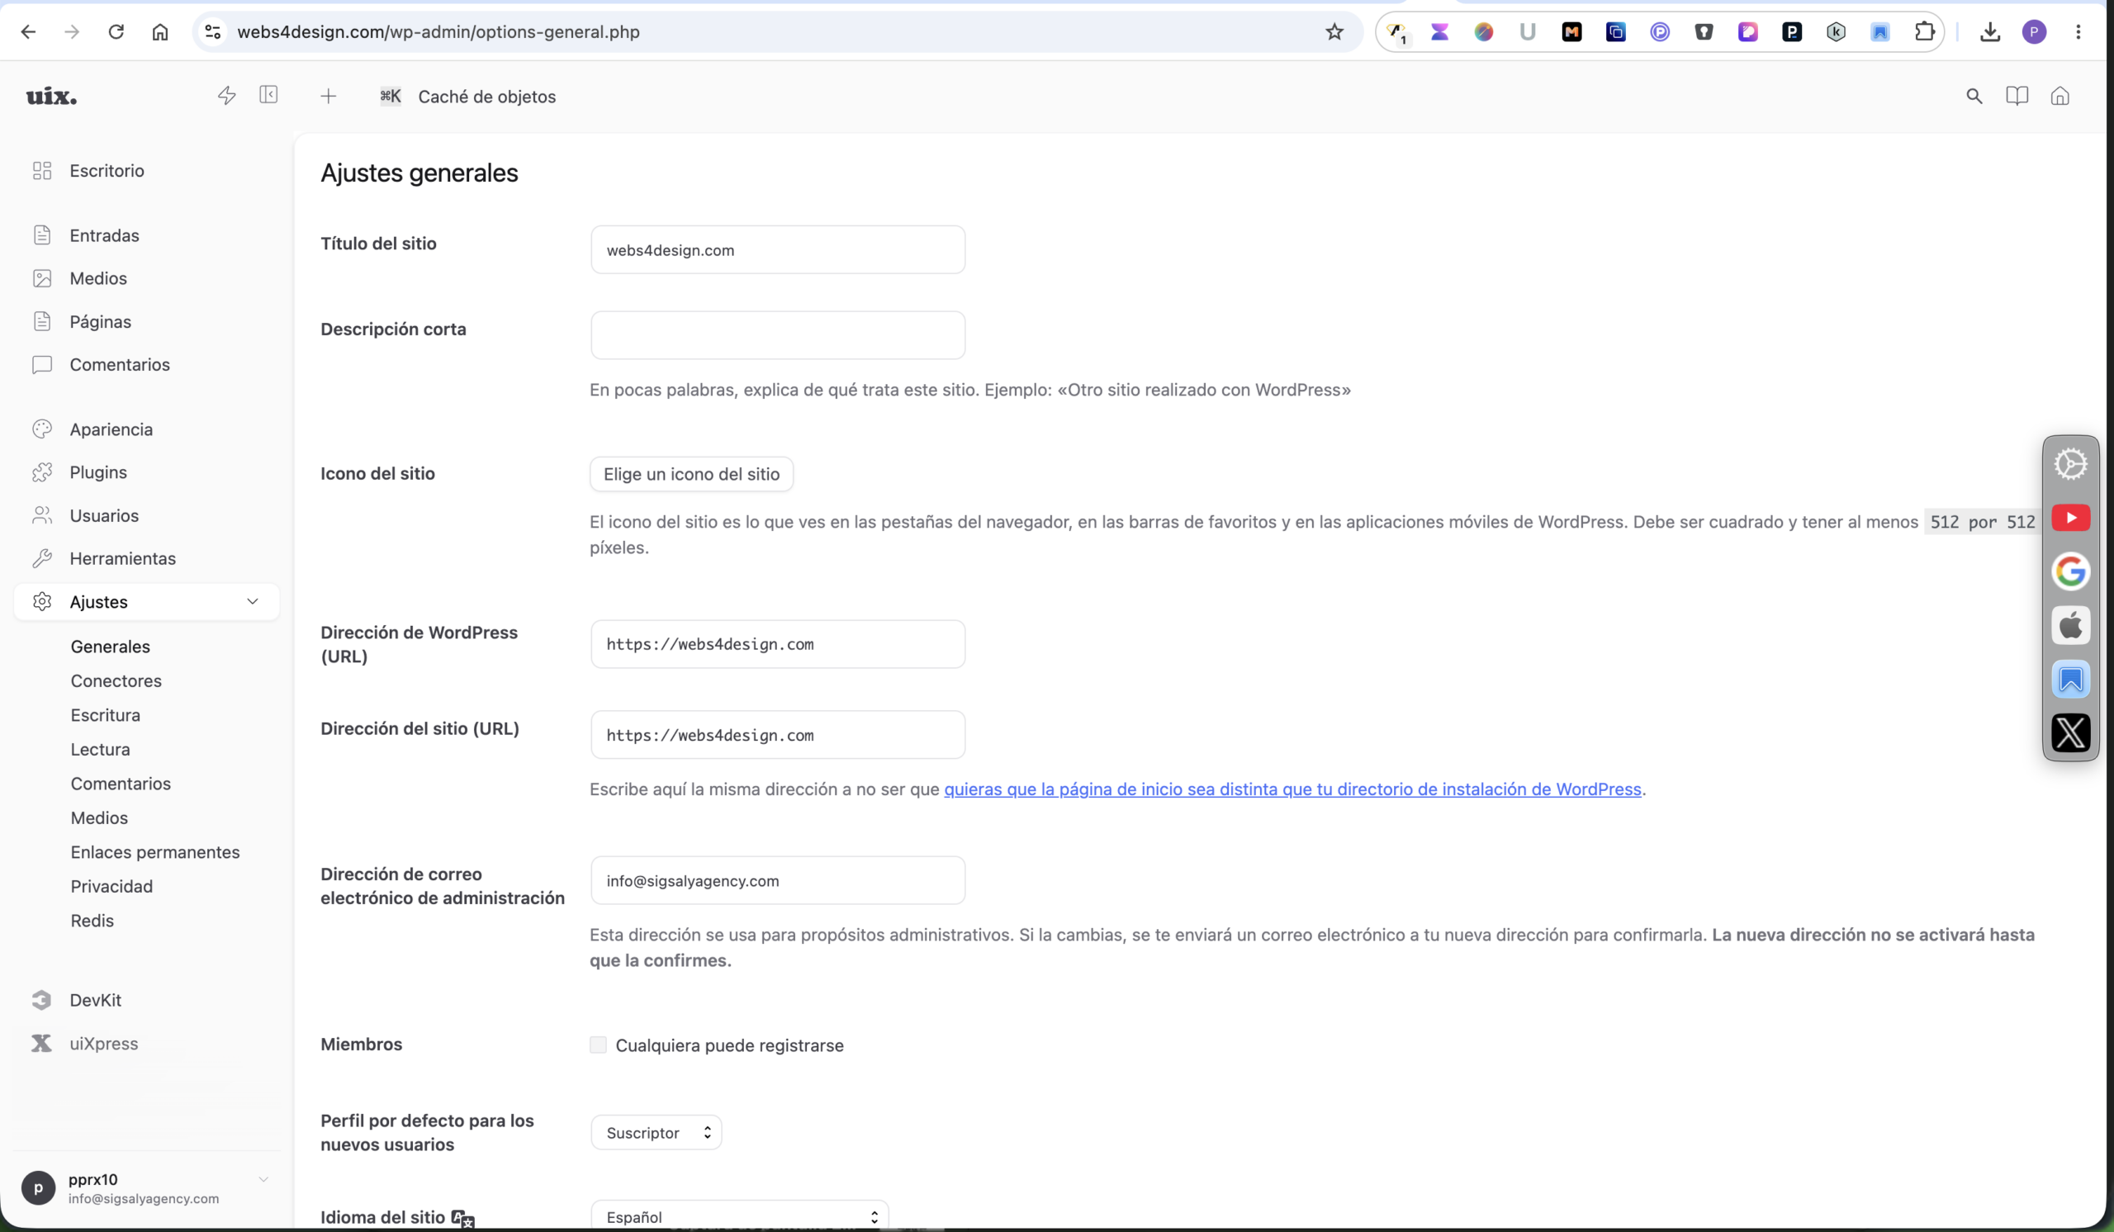Open the Suscriptor role dropdown
2114x1232 pixels.
[656, 1132]
